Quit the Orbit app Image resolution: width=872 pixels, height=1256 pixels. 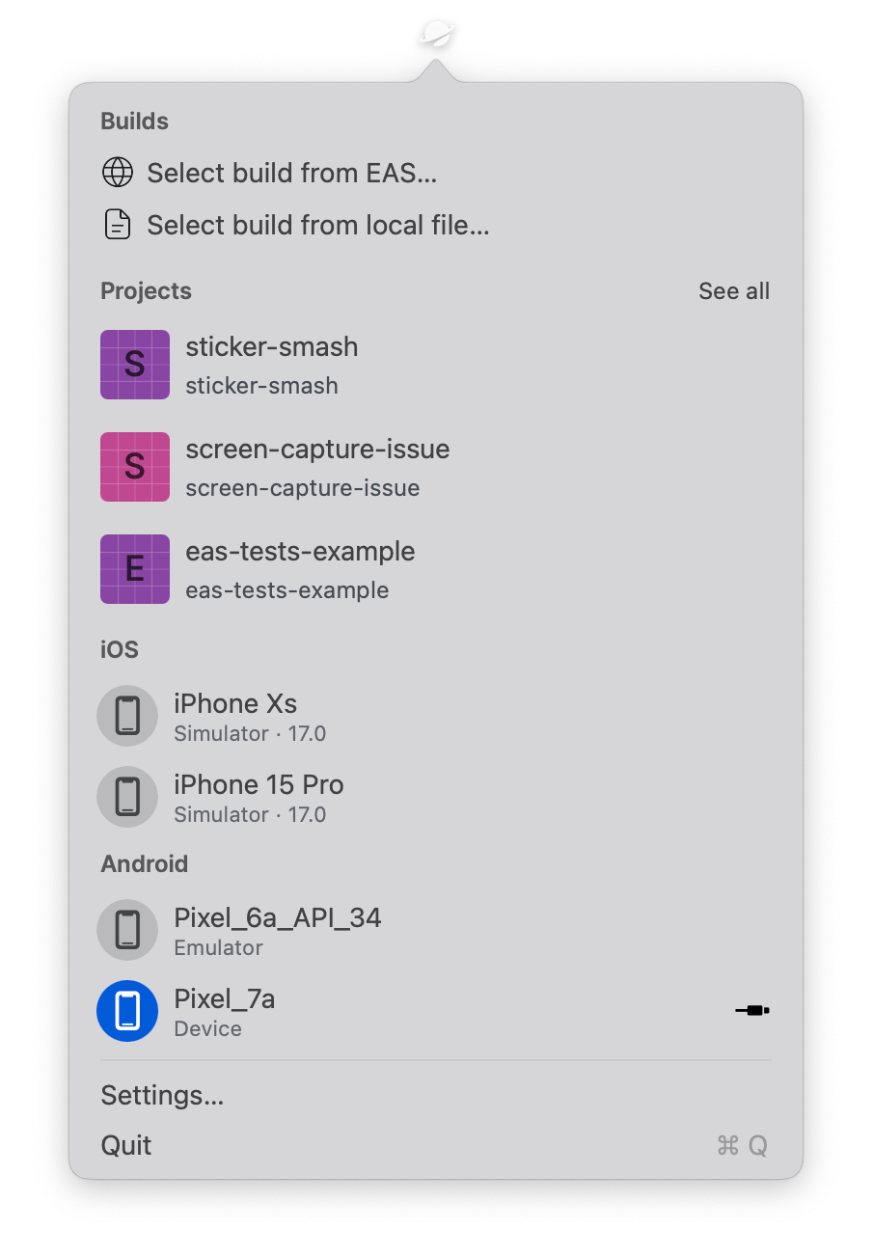coord(126,1146)
